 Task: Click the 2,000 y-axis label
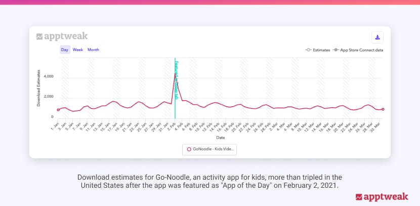pos(49,97)
